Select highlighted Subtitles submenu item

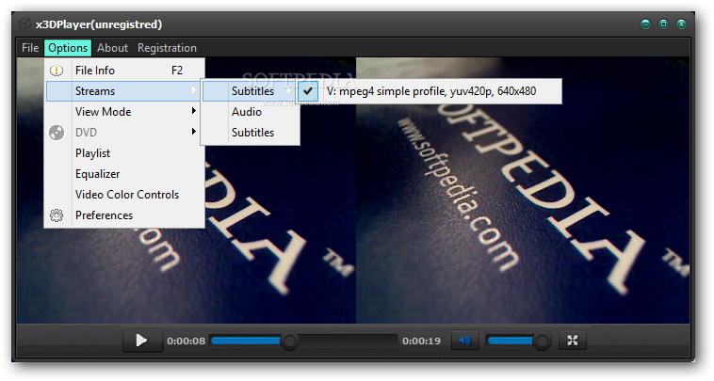(250, 91)
